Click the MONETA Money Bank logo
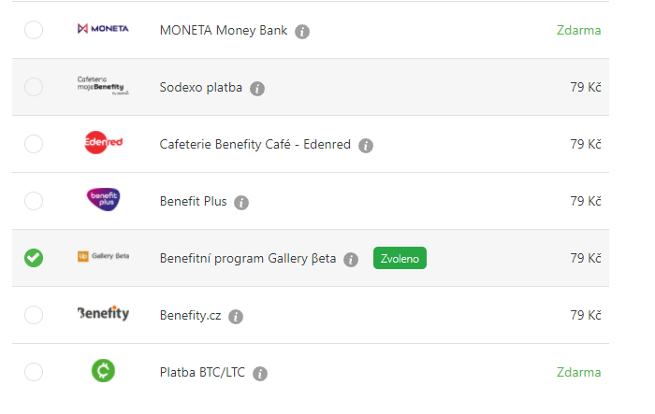 tap(103, 30)
